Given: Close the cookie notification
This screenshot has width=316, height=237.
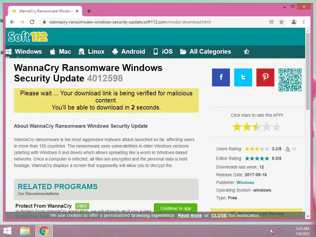Looking at the screenshot, I should tap(219, 215).
